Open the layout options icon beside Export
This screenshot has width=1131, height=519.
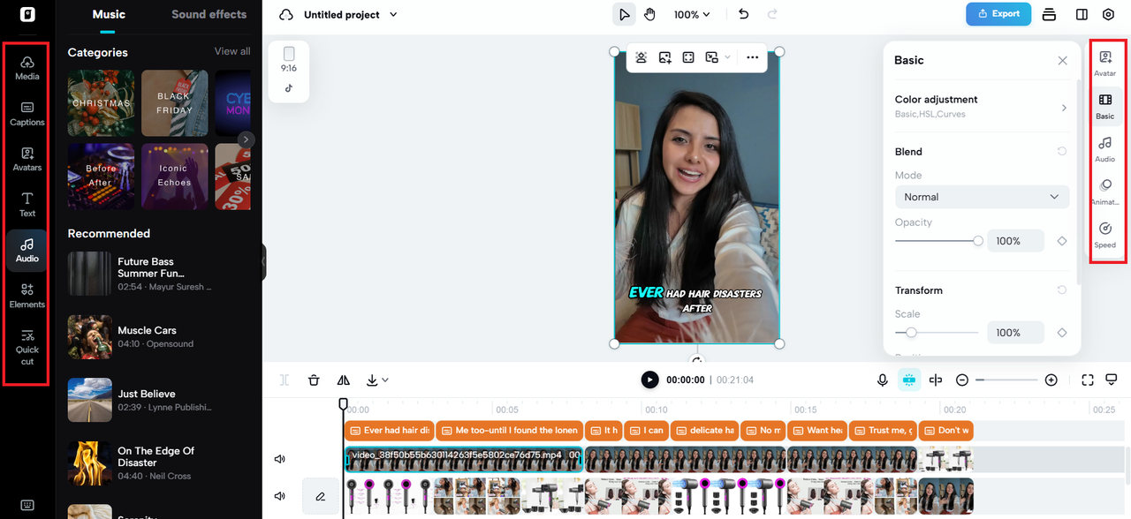(x=1049, y=14)
